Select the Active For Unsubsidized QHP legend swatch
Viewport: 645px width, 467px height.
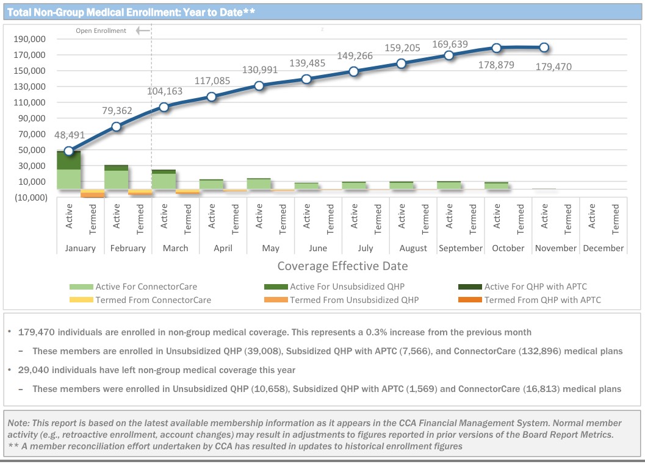pos(275,287)
